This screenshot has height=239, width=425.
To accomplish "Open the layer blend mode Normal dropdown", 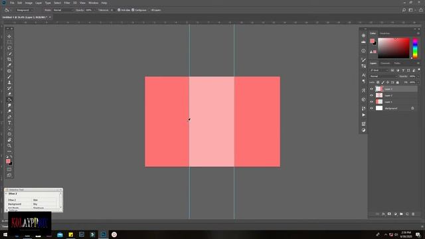I will [x=383, y=76].
